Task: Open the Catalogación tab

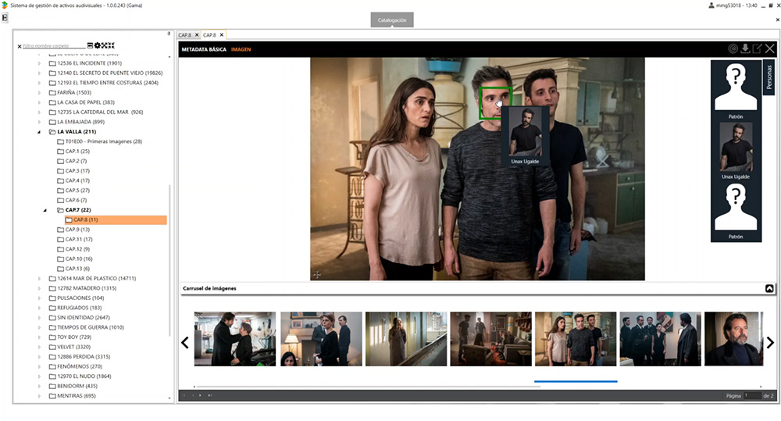Action: (392, 20)
